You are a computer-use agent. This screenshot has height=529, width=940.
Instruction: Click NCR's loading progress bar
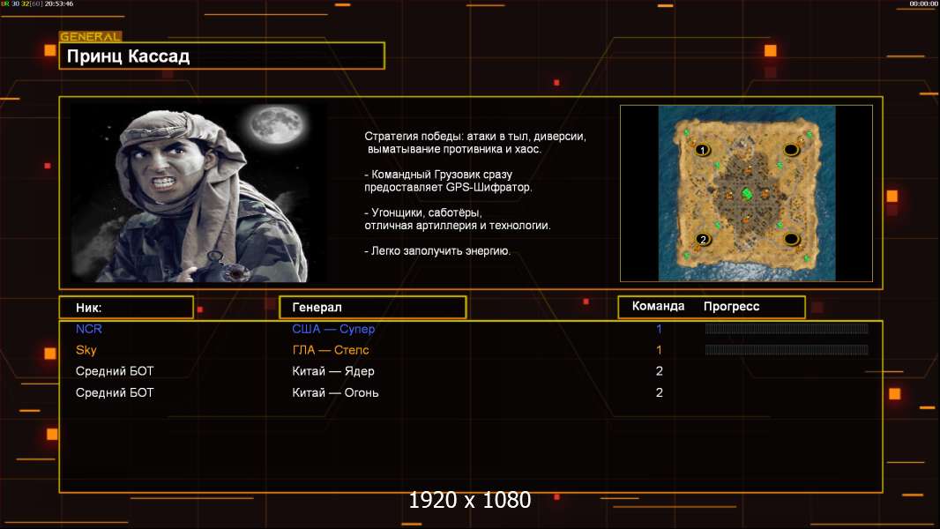(787, 328)
